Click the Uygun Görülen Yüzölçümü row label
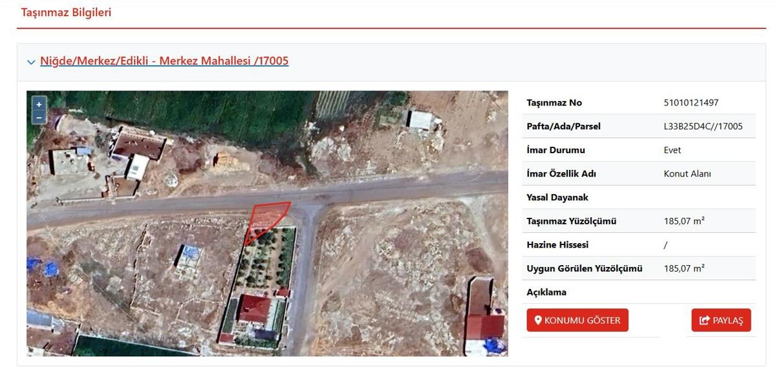The height and width of the screenshot is (375, 776). pyautogui.click(x=584, y=268)
